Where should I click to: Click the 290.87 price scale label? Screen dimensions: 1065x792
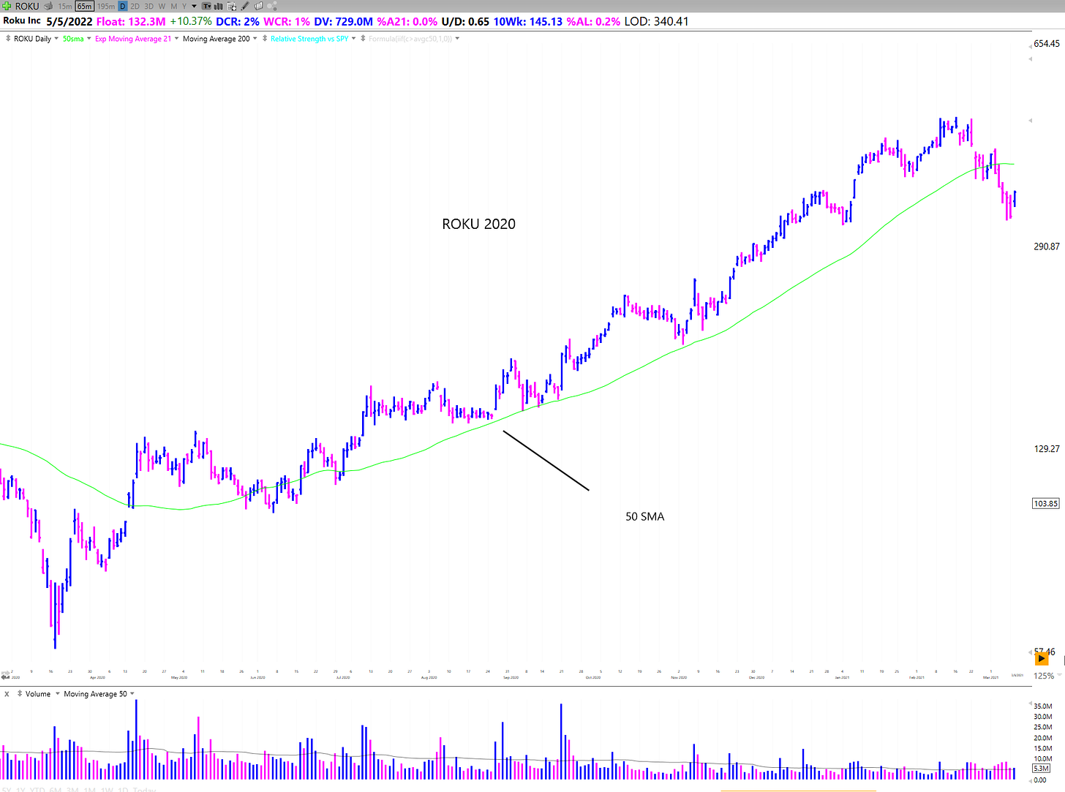point(1047,246)
